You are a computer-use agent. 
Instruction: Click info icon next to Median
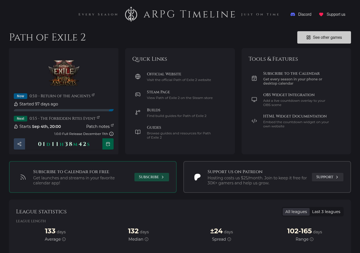[x=147, y=239]
